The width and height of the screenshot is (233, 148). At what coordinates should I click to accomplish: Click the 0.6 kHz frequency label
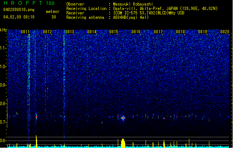pyautogui.click(x=3, y=141)
